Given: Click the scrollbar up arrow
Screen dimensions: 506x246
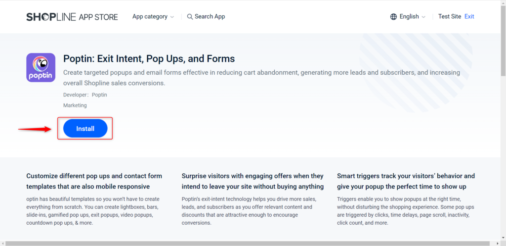Looking at the screenshot, I should [x=503, y=2].
